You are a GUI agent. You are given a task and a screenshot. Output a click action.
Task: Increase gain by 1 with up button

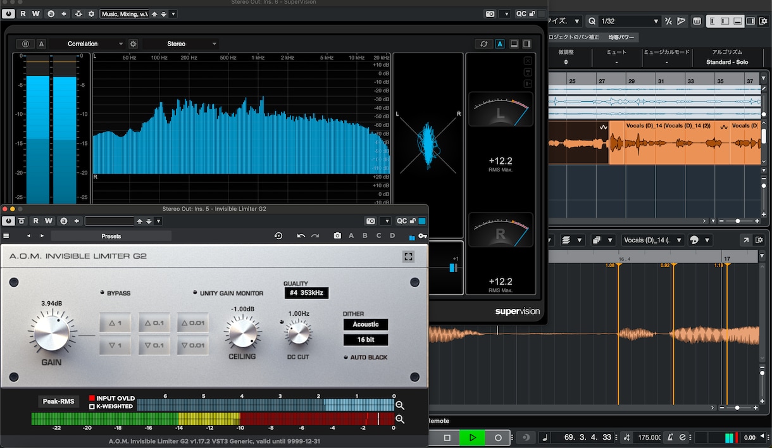pyautogui.click(x=115, y=323)
